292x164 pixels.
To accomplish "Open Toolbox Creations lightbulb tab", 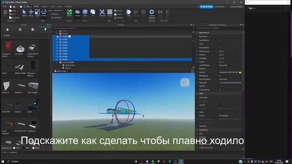I will 45,29.
